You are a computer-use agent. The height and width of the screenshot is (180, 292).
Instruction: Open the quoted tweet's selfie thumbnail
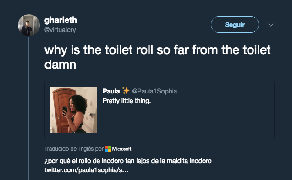pos(74,110)
